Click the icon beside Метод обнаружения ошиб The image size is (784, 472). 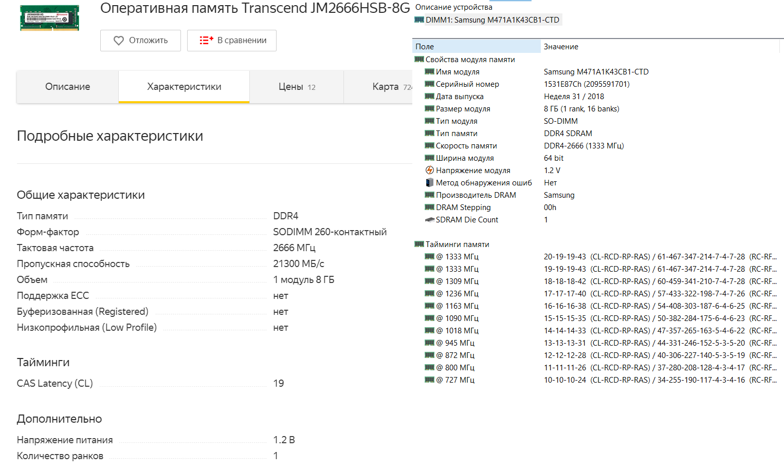coord(430,182)
